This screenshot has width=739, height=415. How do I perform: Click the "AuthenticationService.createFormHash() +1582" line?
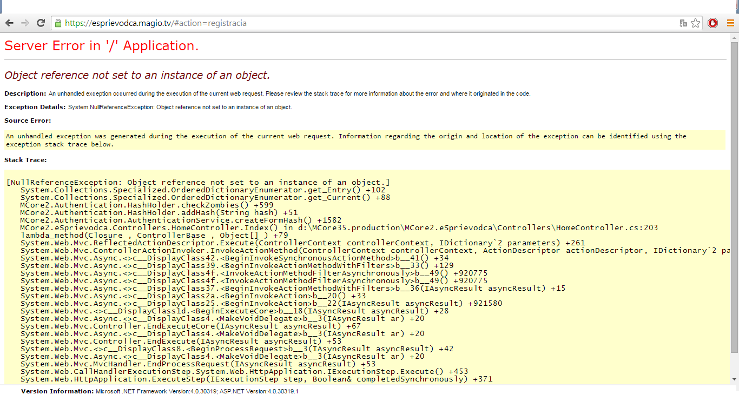(x=181, y=220)
